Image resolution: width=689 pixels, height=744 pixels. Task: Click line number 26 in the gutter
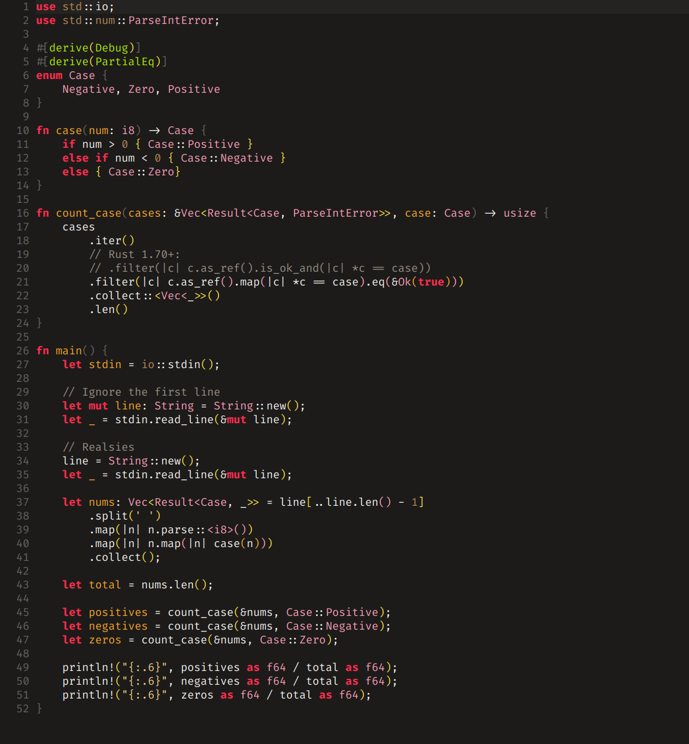23,351
